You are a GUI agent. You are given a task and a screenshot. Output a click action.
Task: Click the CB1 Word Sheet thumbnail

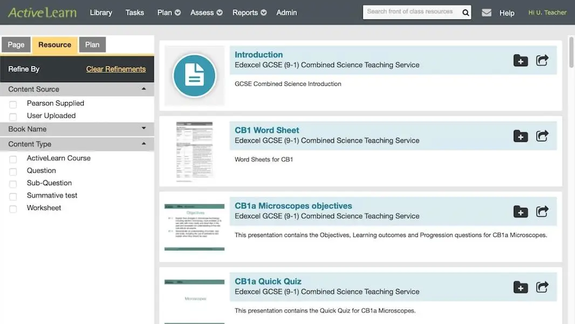194,152
